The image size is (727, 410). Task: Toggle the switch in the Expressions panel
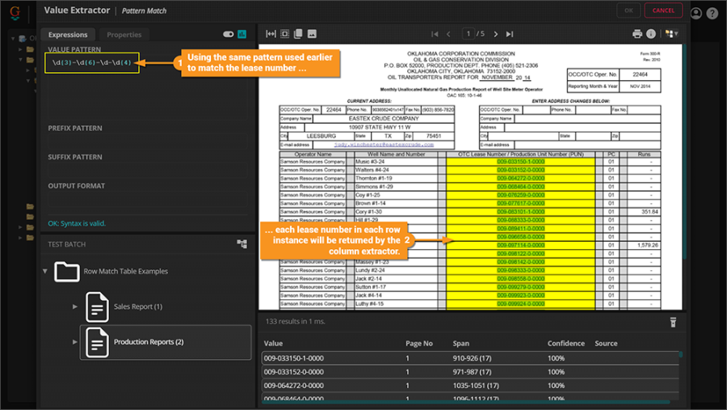click(228, 35)
